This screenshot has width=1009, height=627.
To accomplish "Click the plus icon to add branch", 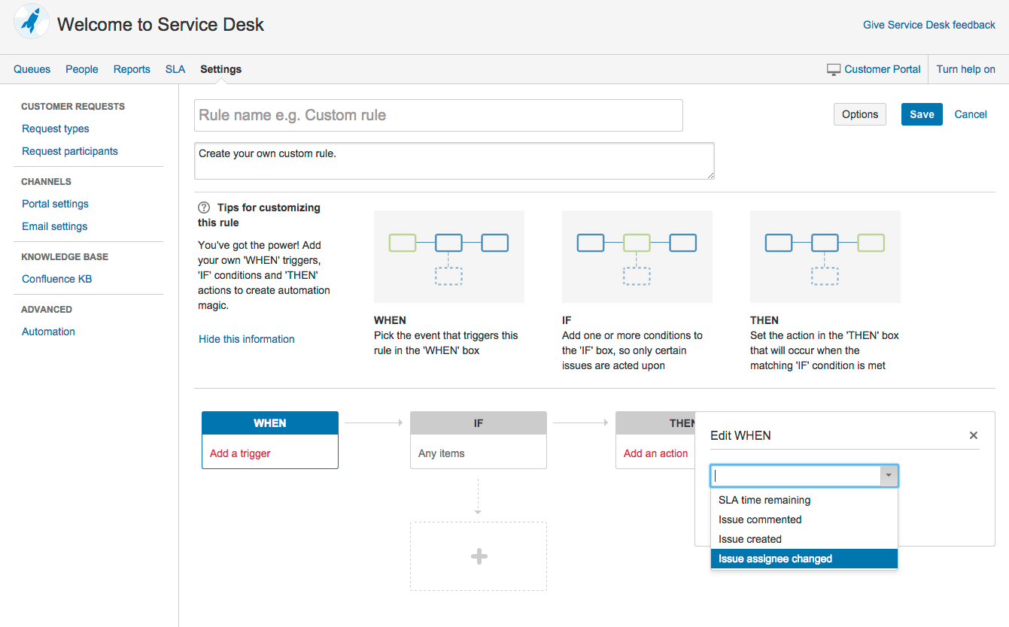I will point(479,556).
